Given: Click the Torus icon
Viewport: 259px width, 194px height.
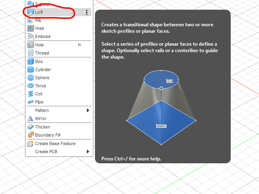Looking at the screenshot, I should pyautogui.click(x=30, y=86).
